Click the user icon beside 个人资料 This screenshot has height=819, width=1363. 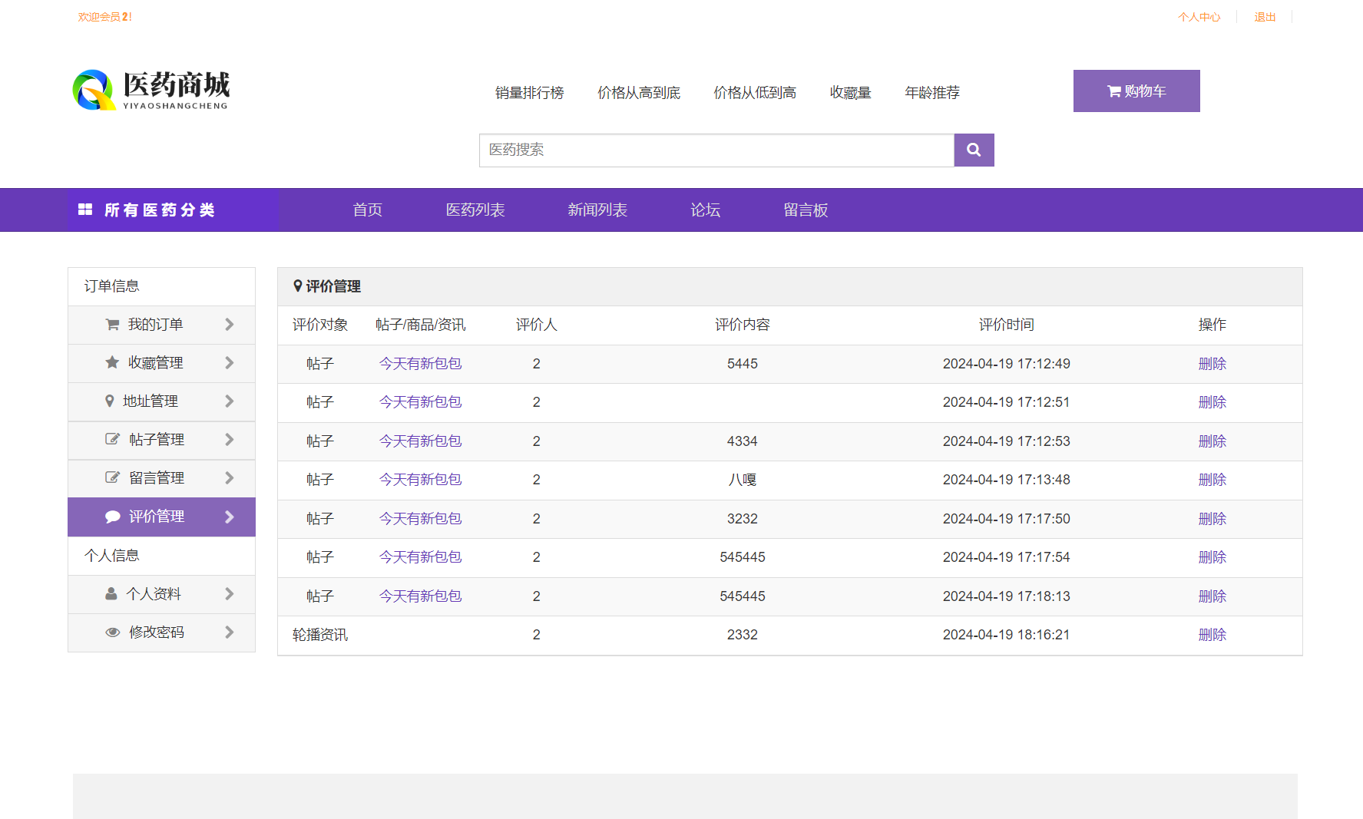[112, 593]
